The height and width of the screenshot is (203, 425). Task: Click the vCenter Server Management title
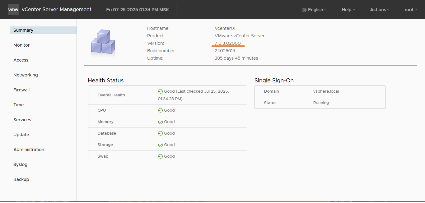coord(57,10)
